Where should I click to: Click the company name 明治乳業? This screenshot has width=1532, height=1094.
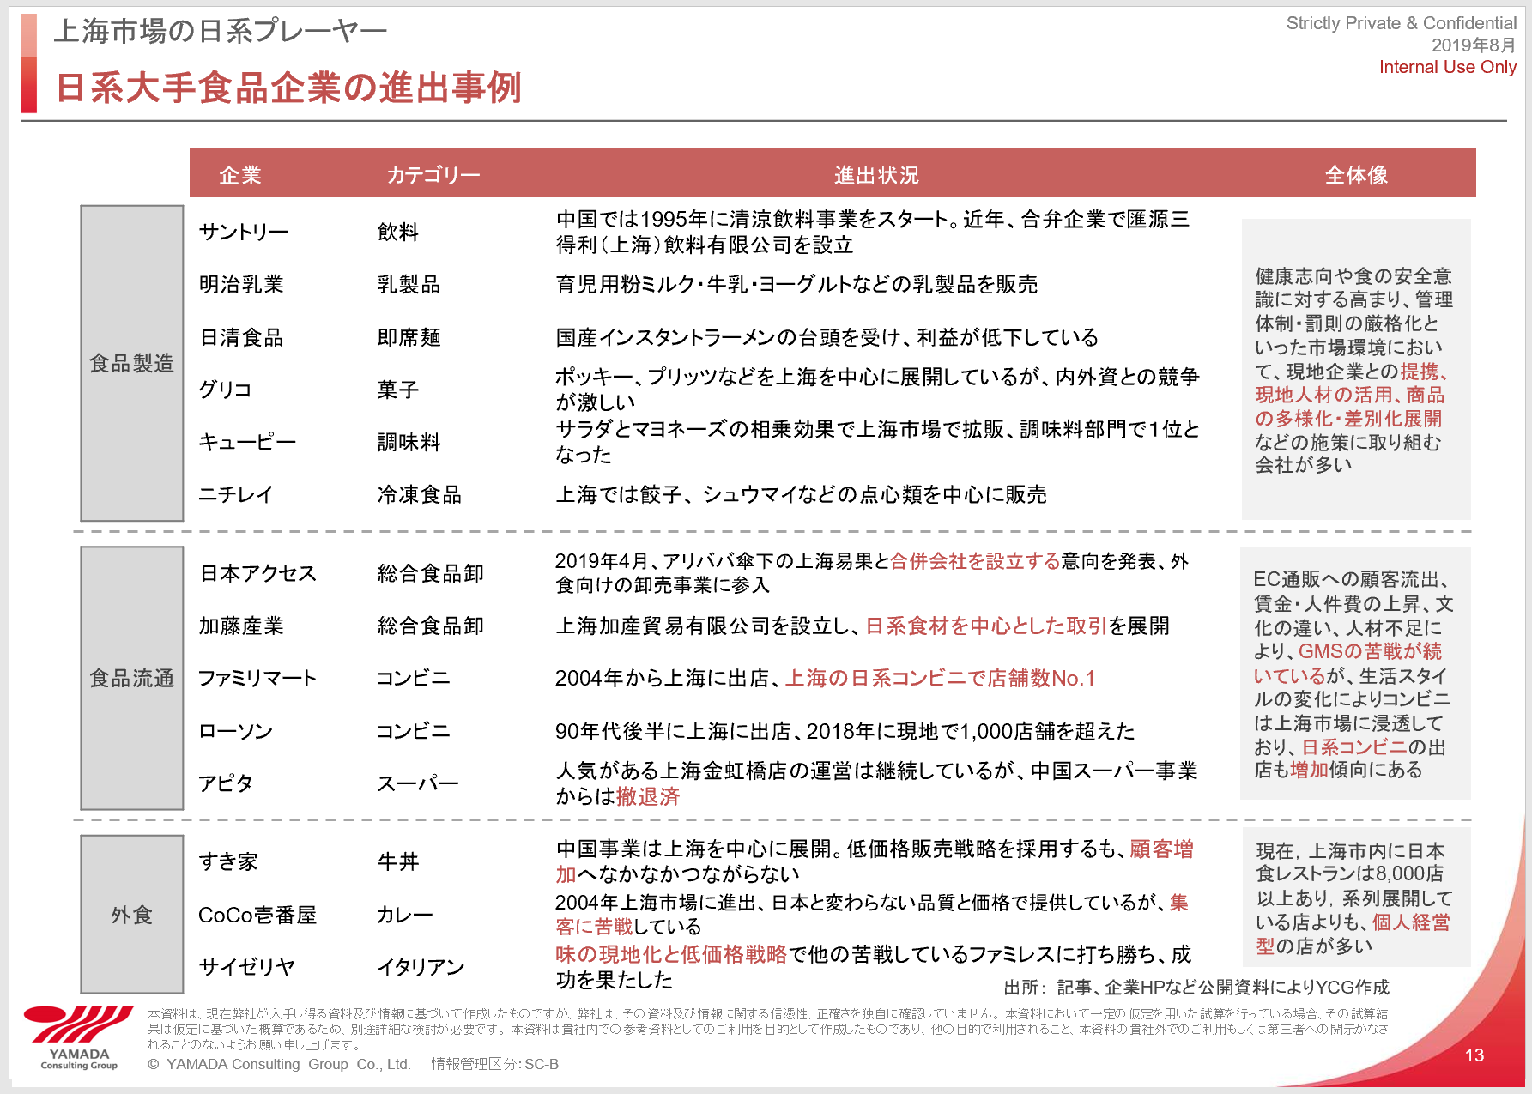tap(241, 284)
